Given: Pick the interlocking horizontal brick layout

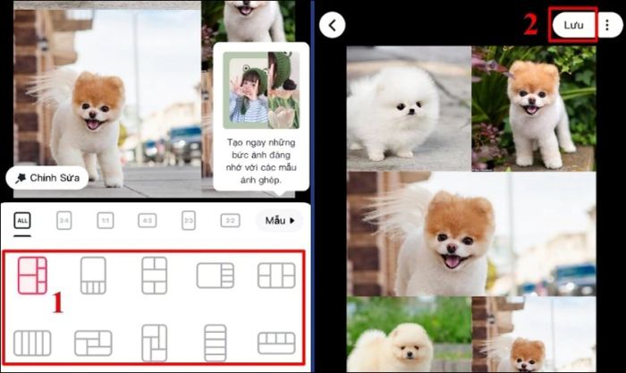Looking at the screenshot, I should pyautogui.click(x=93, y=343).
